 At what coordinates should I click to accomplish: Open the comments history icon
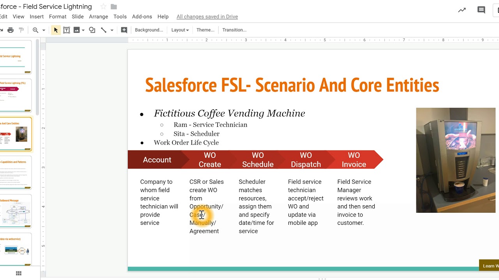(x=481, y=10)
